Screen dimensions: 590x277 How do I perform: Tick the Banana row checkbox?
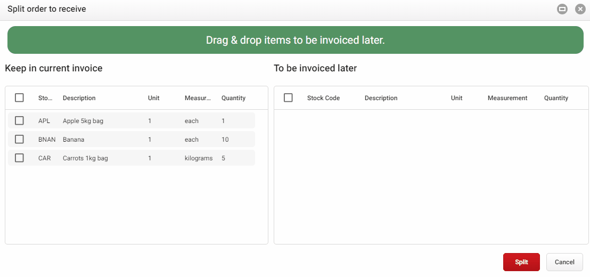[19, 140]
